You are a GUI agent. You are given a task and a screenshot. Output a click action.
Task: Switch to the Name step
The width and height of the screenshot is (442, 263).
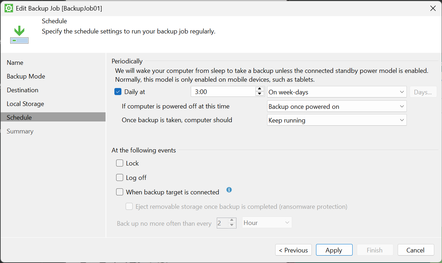(15, 63)
